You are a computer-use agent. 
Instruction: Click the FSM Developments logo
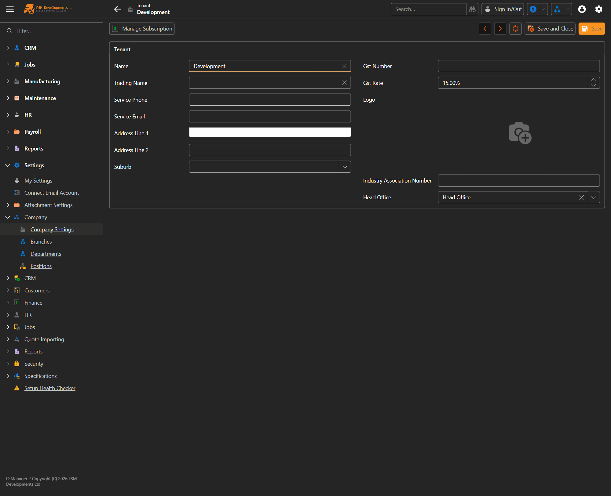coord(48,9)
